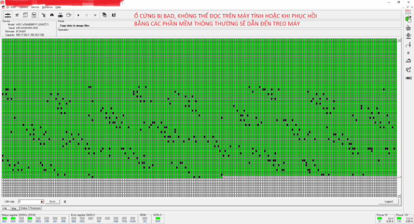
Task: Click the AMN error register indicator
Action: pos(132,220)
